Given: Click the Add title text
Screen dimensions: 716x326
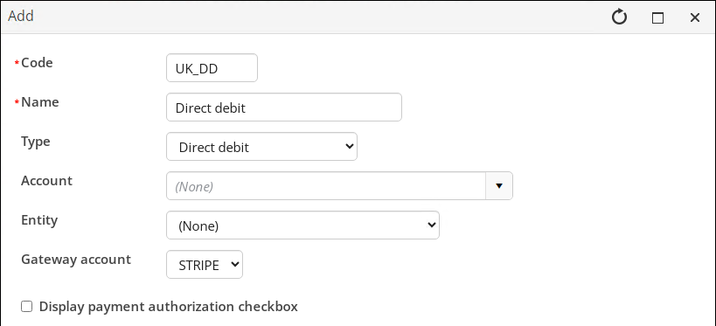Looking at the screenshot, I should 21,17.
